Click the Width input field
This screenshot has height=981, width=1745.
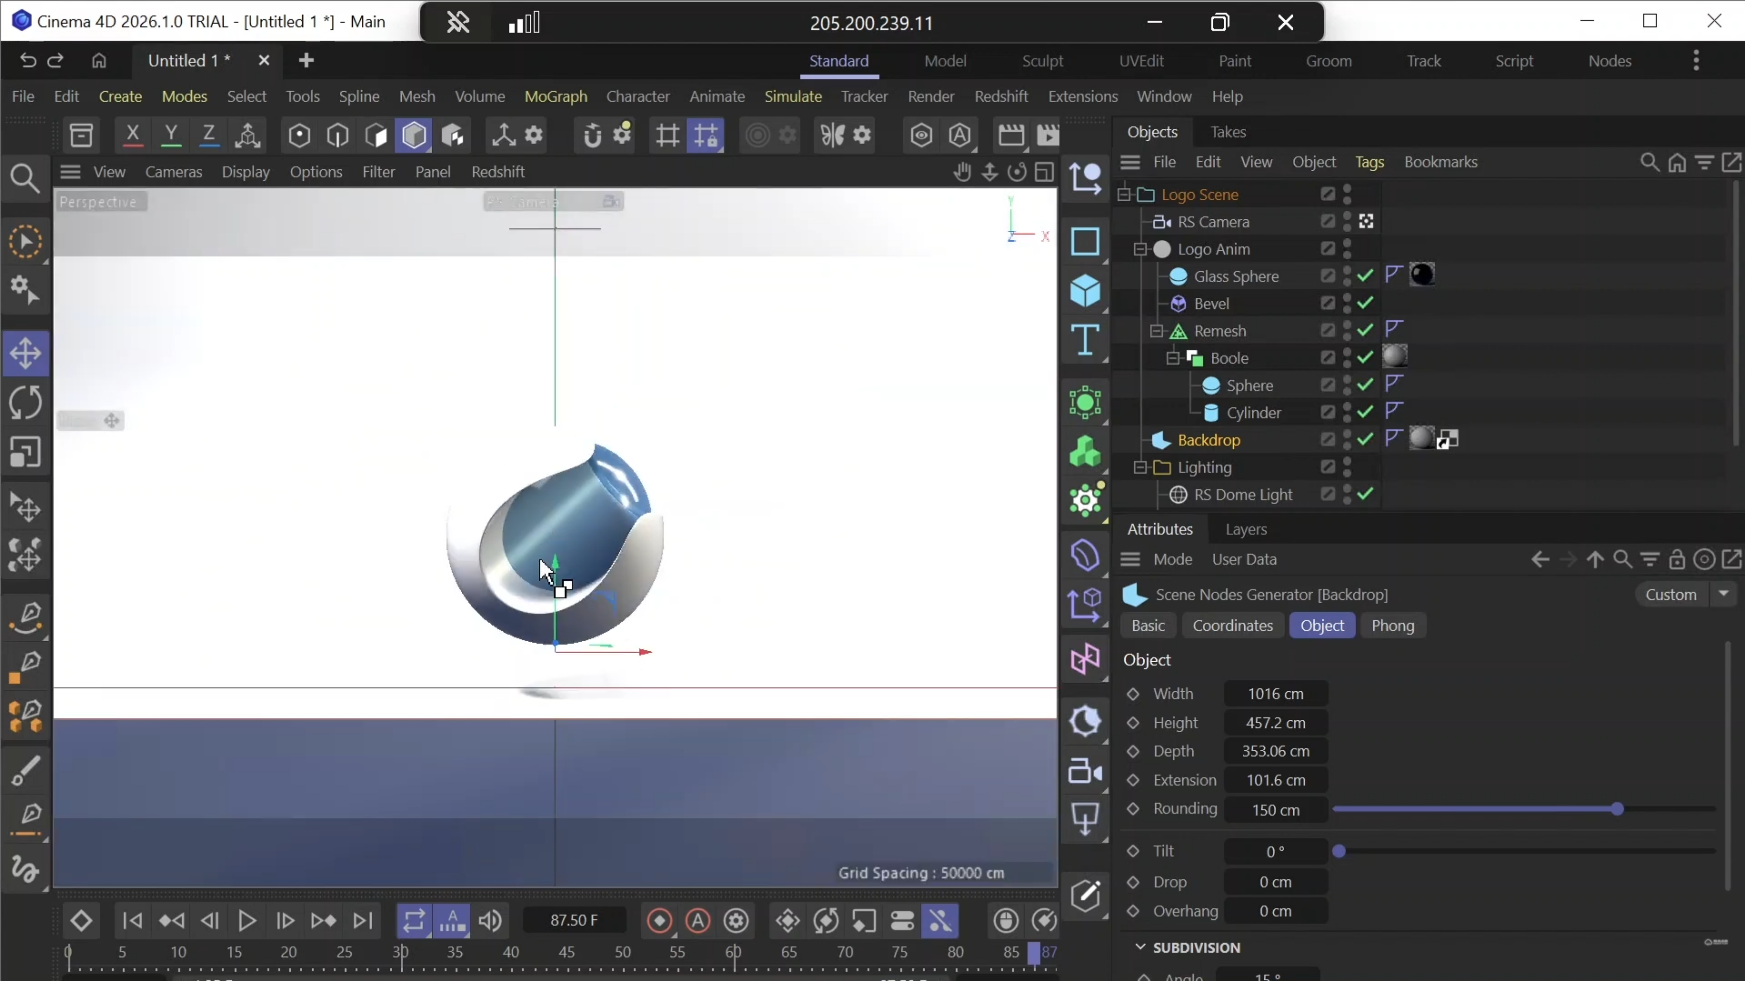point(1275,694)
